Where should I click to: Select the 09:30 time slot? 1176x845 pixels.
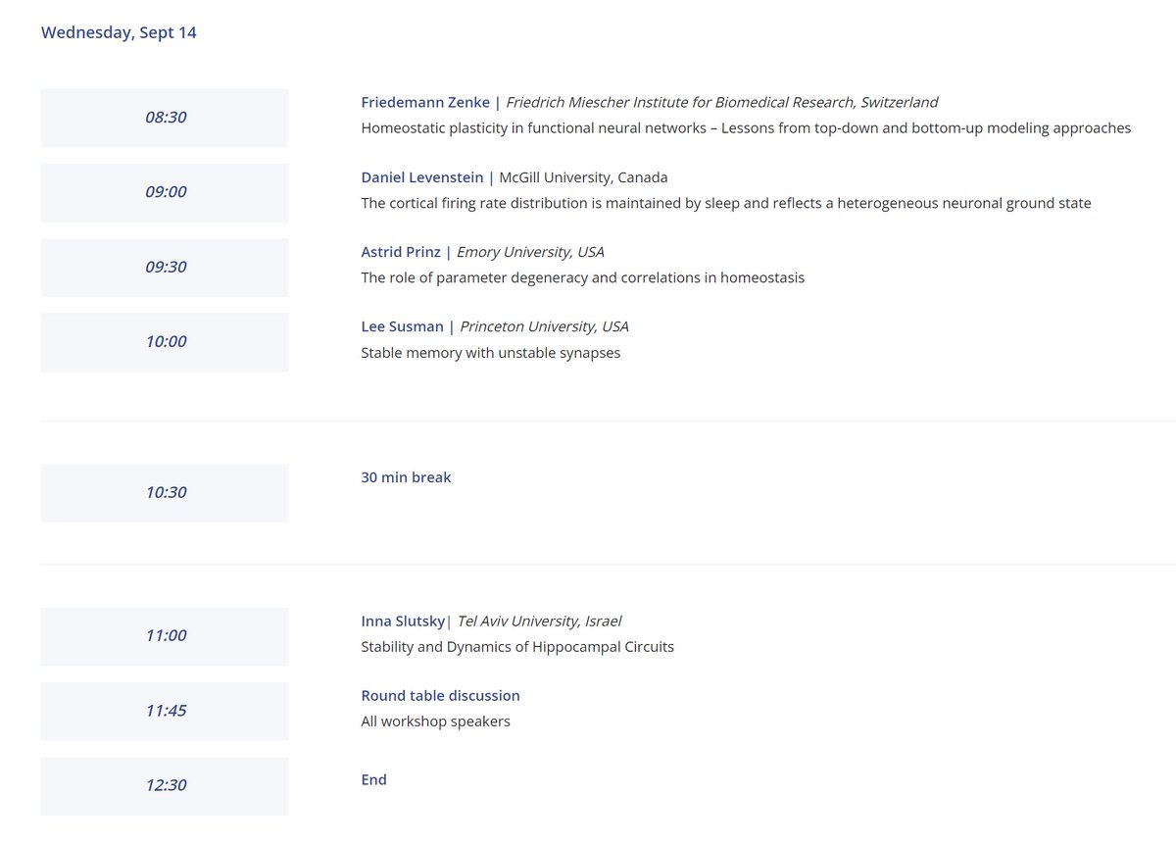pos(164,267)
